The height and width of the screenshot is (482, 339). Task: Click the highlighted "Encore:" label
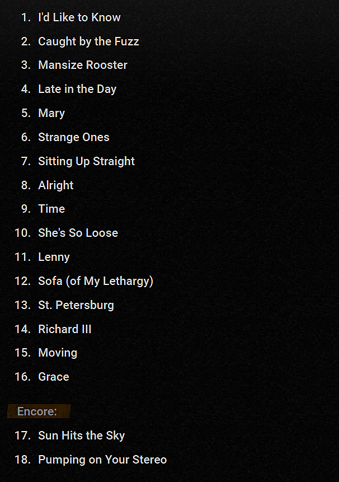pos(37,411)
